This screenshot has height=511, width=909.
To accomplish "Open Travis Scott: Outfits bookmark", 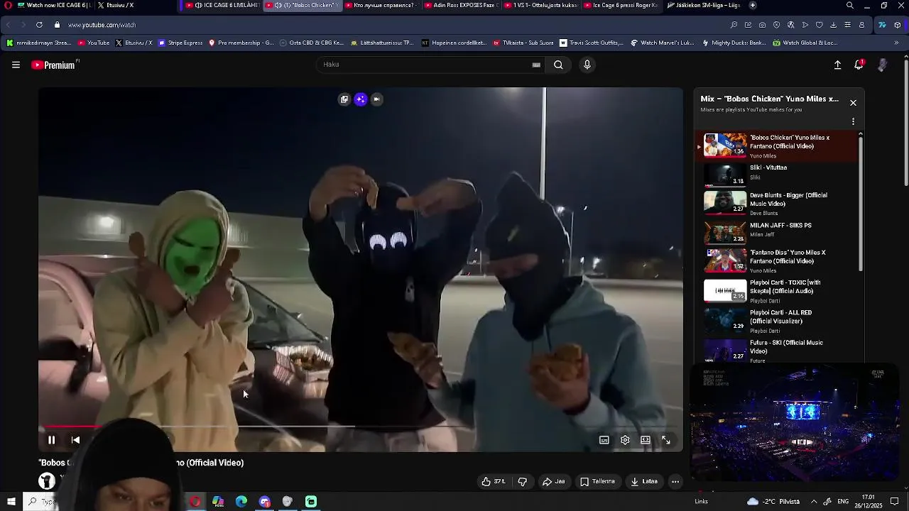I will 592,43.
